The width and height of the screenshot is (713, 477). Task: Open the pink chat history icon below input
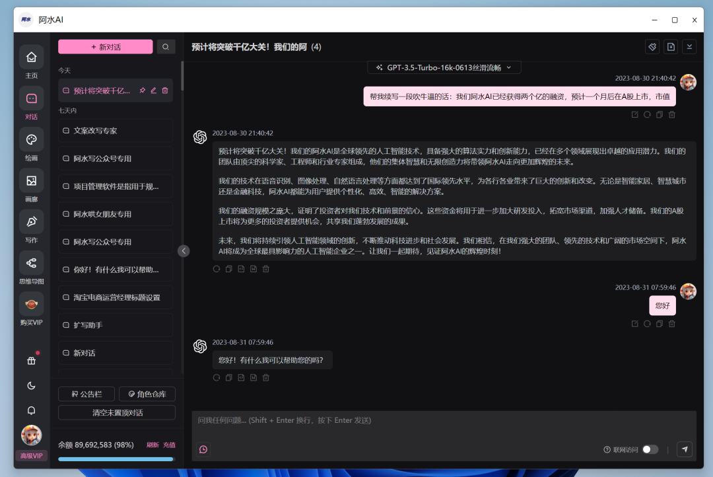[x=203, y=449]
